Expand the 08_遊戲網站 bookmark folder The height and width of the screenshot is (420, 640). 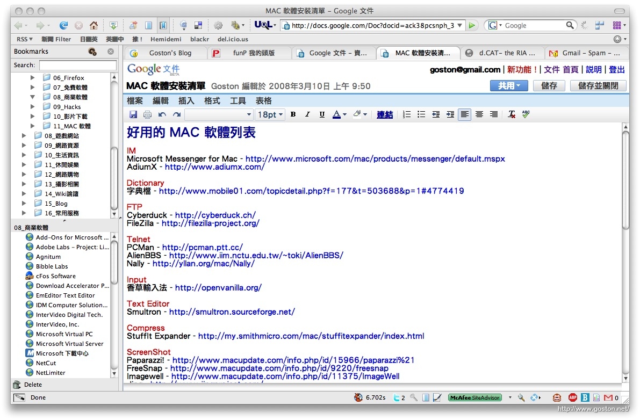point(24,136)
